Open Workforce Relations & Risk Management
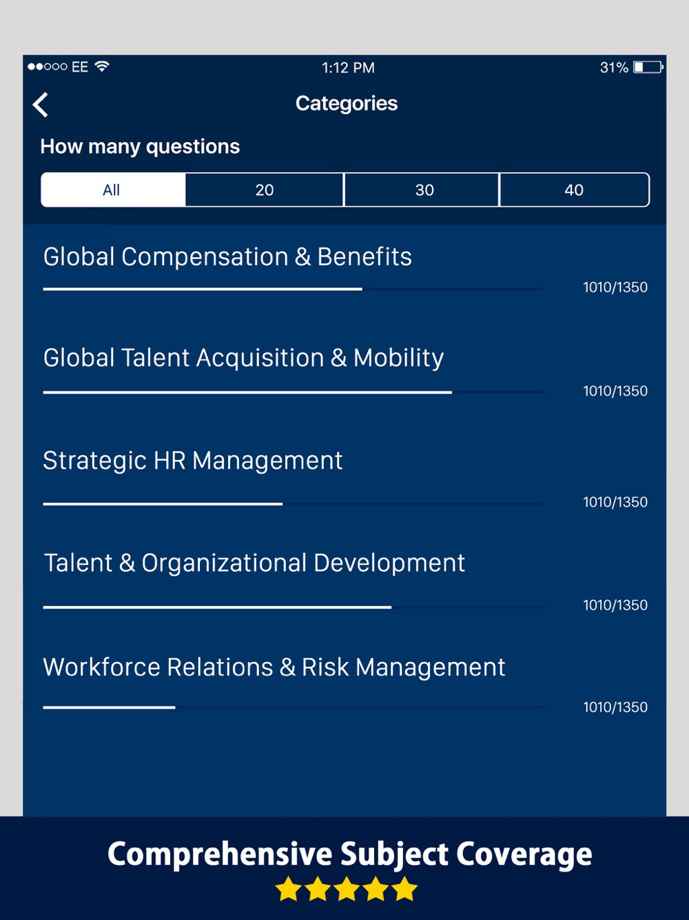 (344, 684)
